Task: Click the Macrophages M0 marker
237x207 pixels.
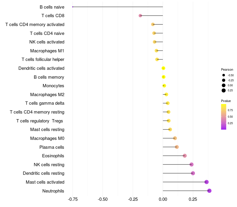Action: click(175, 138)
